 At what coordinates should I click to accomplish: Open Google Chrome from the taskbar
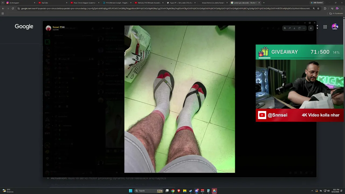[173, 191]
